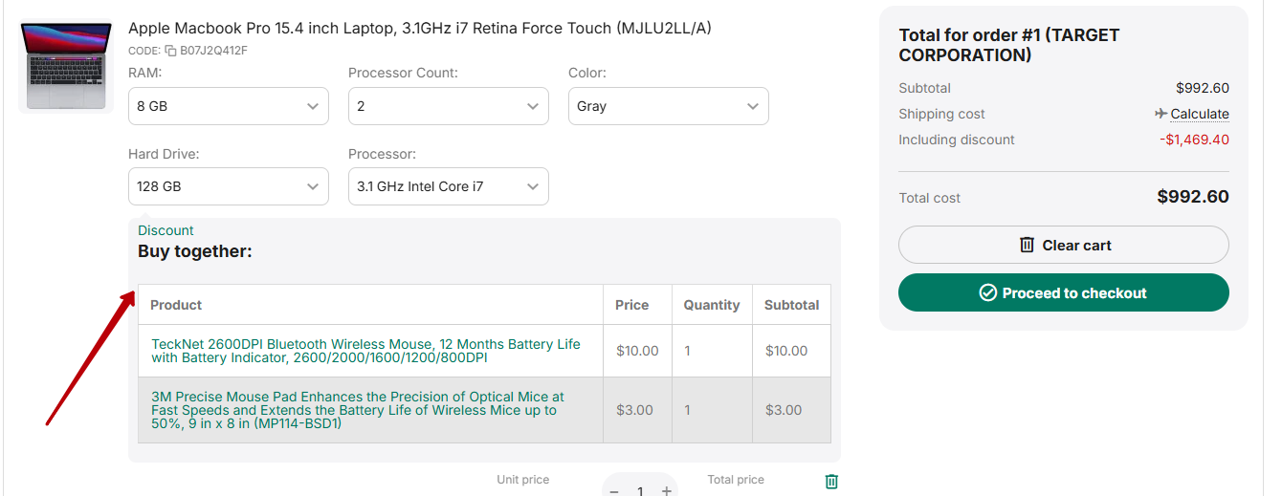This screenshot has width=1282, height=496.
Task: Click the Calculate shipping link
Action: point(1199,114)
